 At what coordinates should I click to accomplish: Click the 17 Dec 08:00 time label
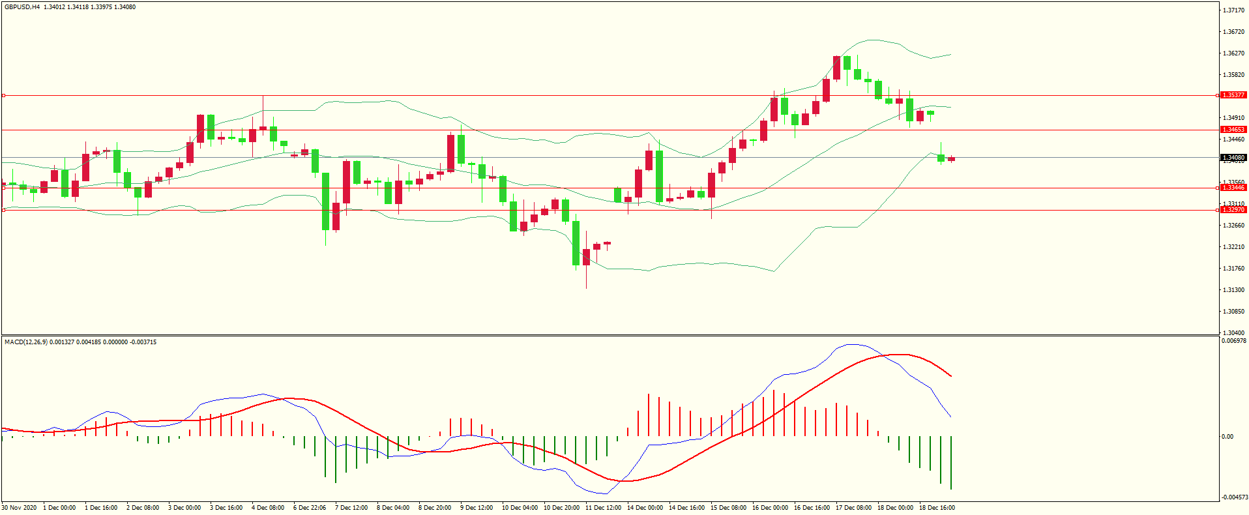(854, 508)
